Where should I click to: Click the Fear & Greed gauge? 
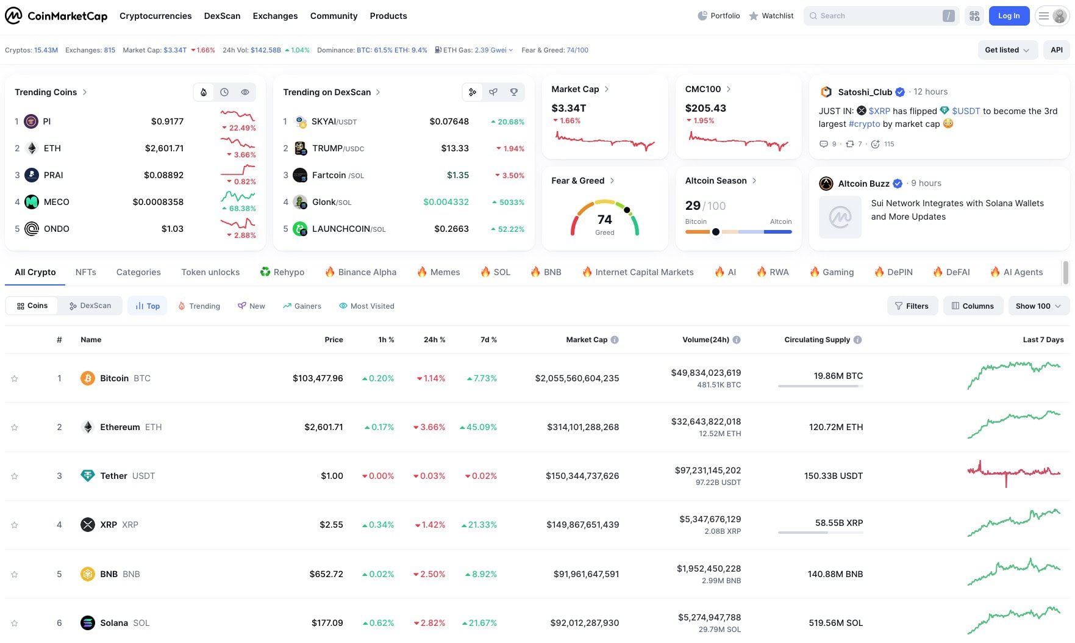pos(605,218)
